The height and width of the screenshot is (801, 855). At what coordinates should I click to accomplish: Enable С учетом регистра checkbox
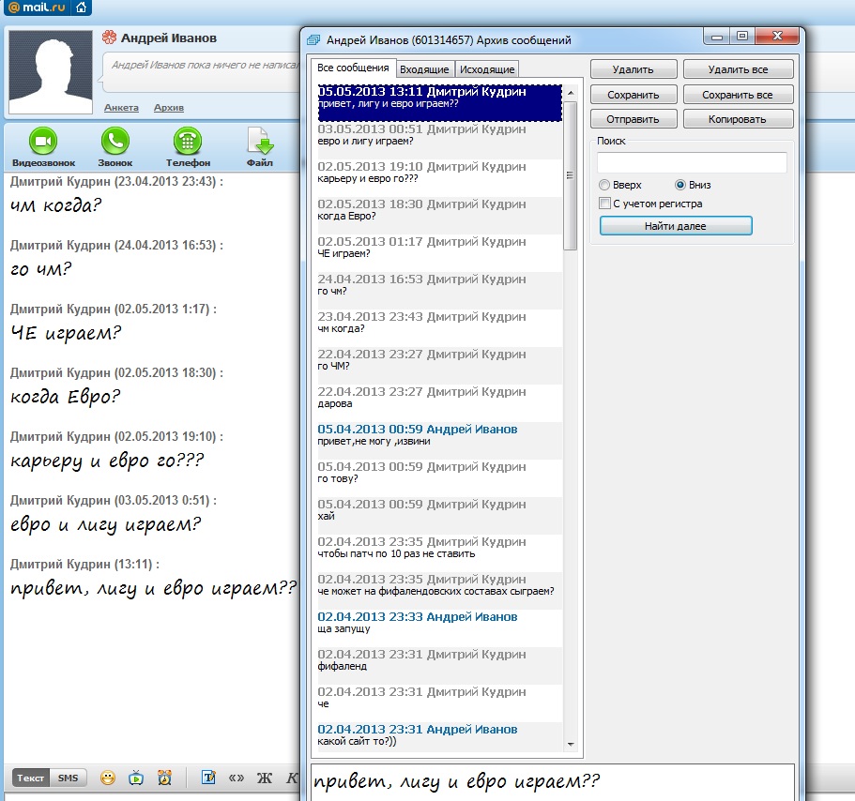tap(604, 204)
